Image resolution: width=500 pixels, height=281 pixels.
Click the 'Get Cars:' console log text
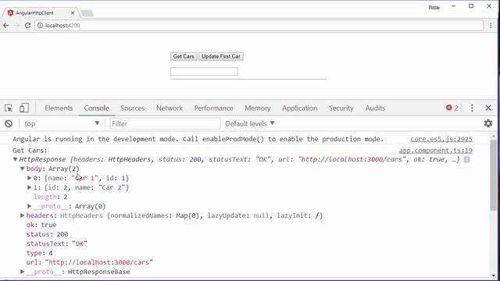tap(30, 151)
